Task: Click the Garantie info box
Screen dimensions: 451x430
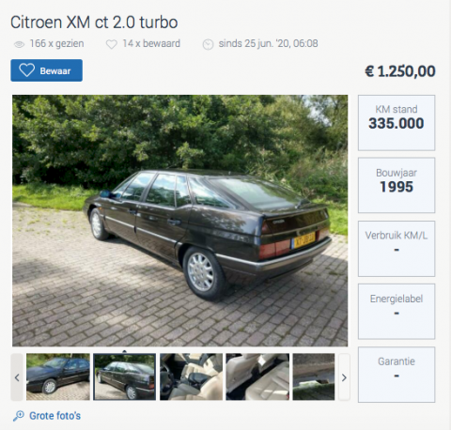Action: pyautogui.click(x=397, y=375)
